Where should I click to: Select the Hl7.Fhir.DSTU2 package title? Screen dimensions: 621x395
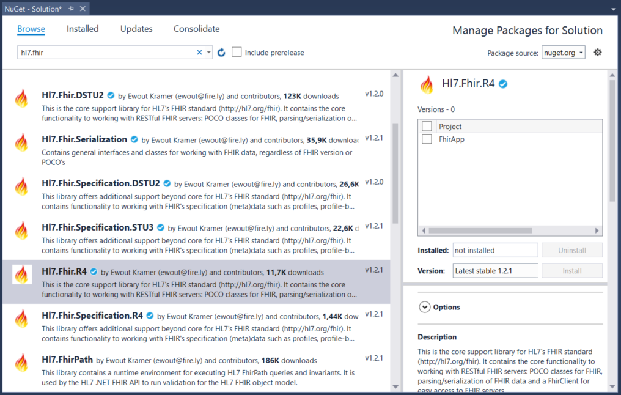point(73,95)
